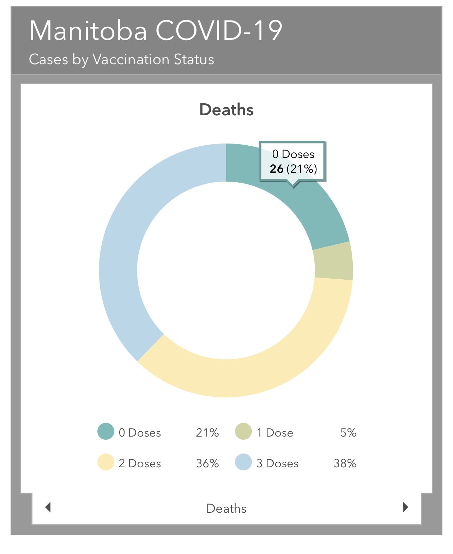Click the 1 Dose legend color circle
This screenshot has height=554, width=453.
point(243,432)
